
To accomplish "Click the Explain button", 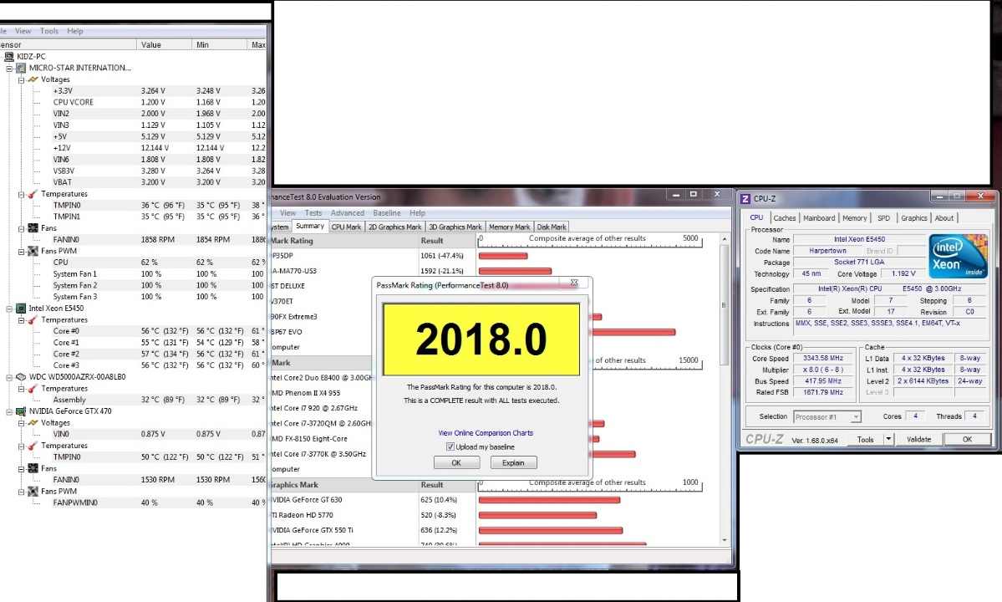I will tap(513, 462).
